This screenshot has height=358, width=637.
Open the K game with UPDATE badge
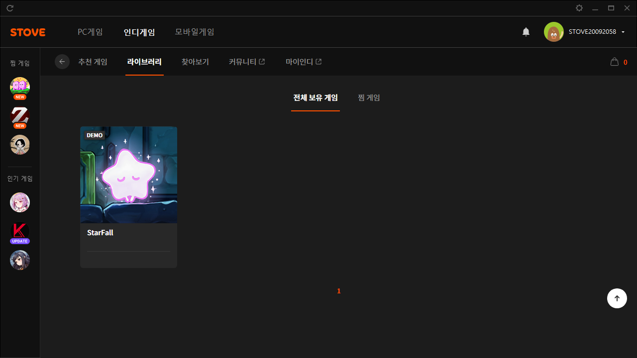(20, 232)
